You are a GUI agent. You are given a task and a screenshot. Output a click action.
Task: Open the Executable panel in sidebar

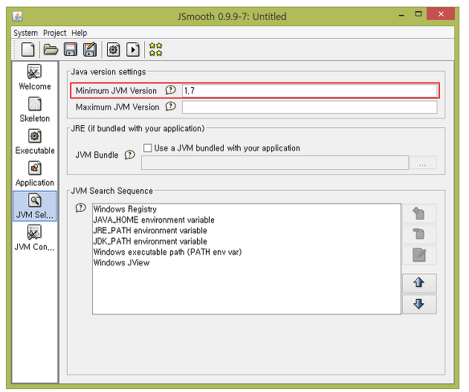[35, 141]
